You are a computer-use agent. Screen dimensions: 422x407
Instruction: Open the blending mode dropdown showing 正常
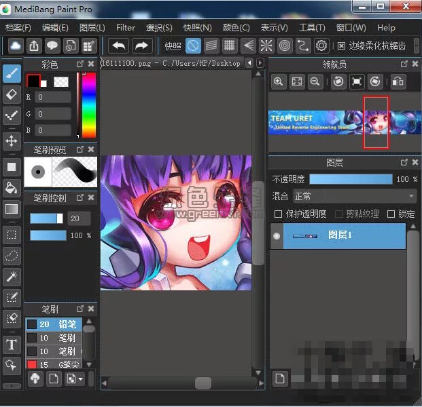[355, 196]
